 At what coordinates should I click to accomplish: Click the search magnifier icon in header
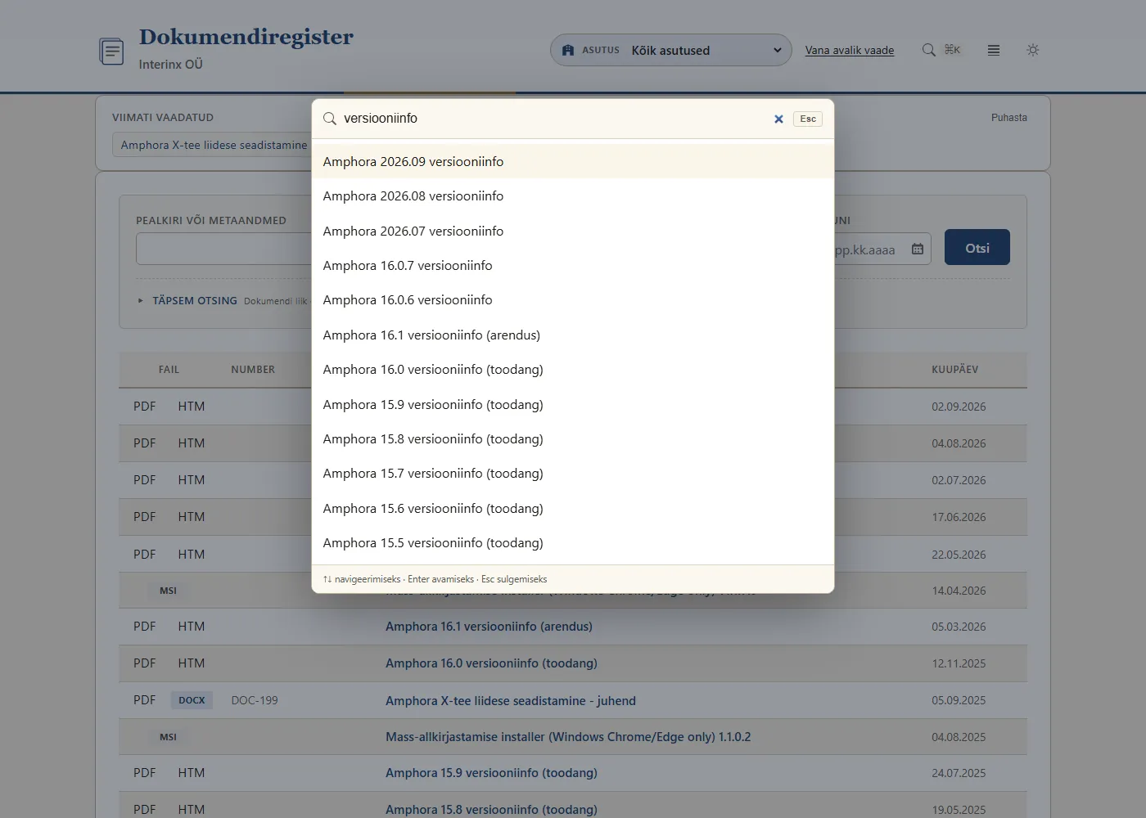pos(929,50)
